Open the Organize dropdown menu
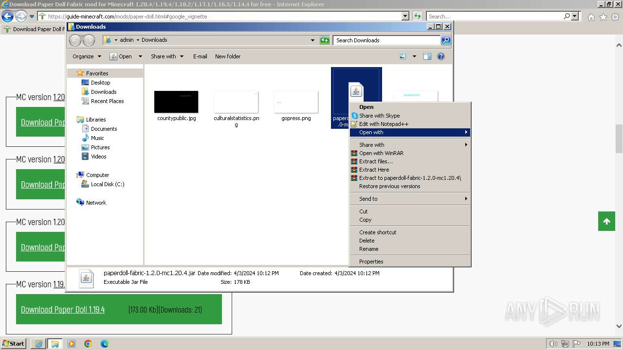The width and height of the screenshot is (623, 350). (87, 56)
